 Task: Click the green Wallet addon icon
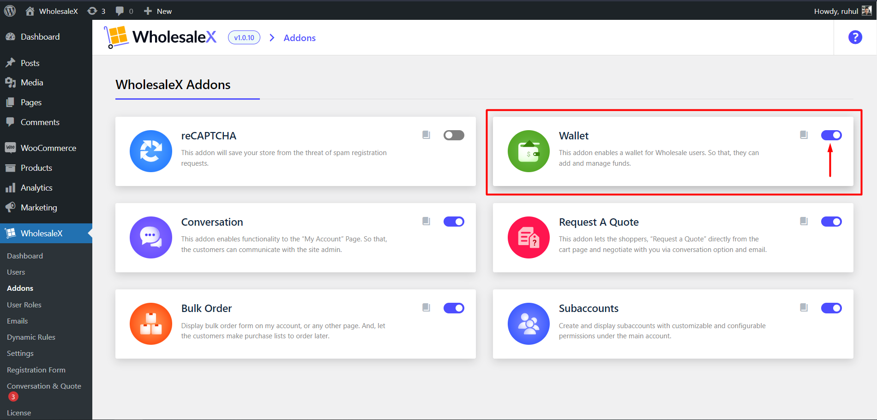tap(529, 151)
